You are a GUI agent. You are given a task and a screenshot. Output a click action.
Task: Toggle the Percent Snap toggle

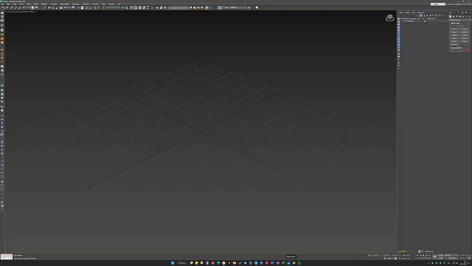95,8
